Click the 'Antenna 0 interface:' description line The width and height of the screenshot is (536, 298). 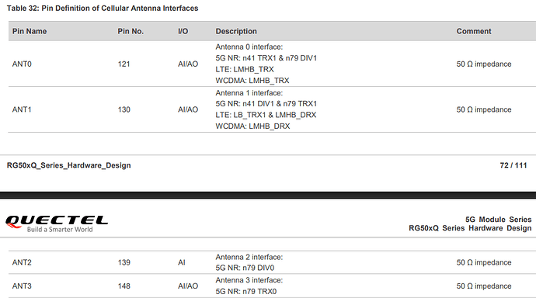tap(249, 47)
